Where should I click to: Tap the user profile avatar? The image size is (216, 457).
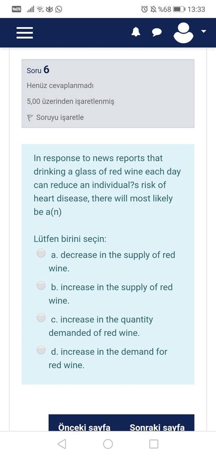(x=183, y=33)
